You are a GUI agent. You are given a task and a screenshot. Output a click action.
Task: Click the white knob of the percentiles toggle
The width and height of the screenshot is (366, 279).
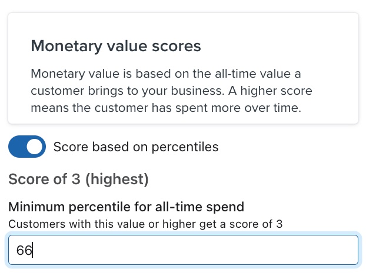pyautogui.click(x=35, y=147)
